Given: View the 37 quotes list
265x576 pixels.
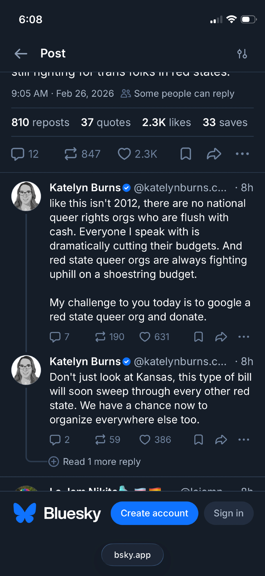Looking at the screenshot, I should [106, 122].
